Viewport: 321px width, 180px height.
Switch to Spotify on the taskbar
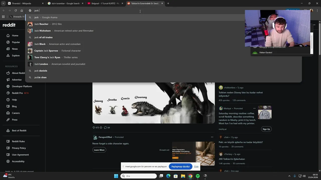pyautogui.click(x=198, y=176)
